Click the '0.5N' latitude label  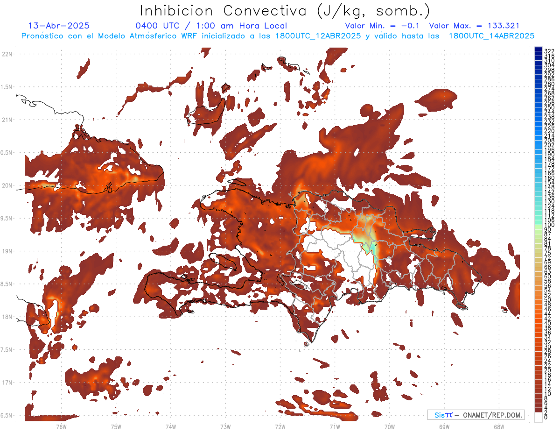click(x=7, y=153)
